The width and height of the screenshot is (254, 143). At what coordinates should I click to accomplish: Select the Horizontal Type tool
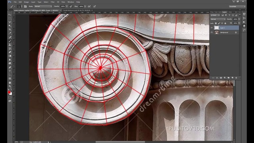[10, 71]
